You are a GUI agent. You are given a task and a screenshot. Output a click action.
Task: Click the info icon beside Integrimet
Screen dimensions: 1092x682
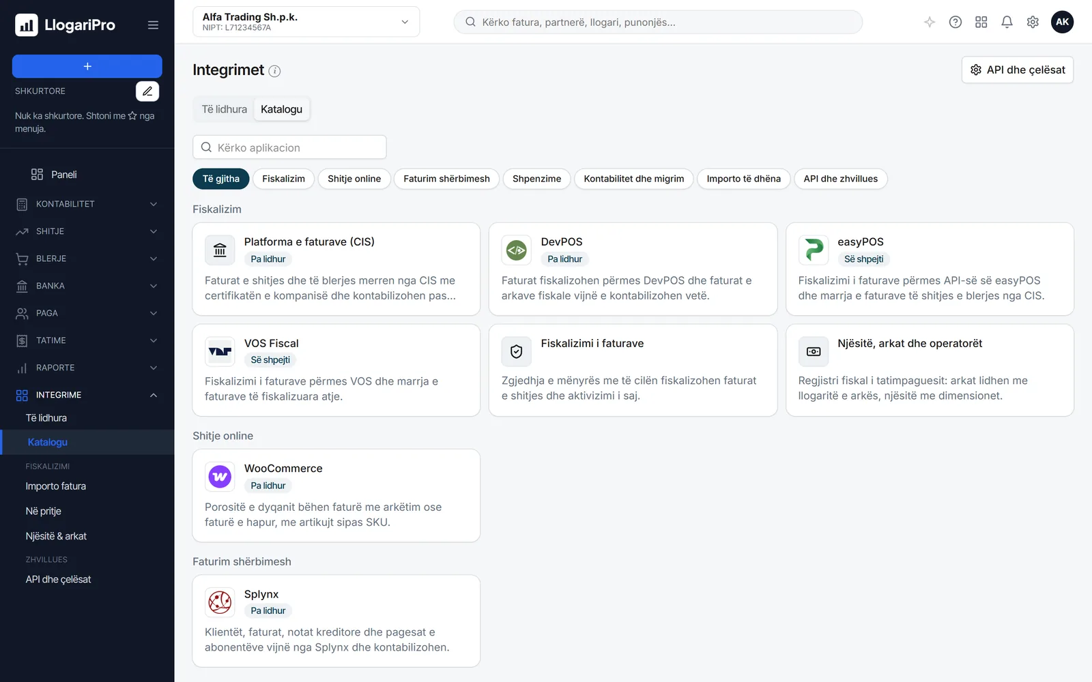(274, 71)
